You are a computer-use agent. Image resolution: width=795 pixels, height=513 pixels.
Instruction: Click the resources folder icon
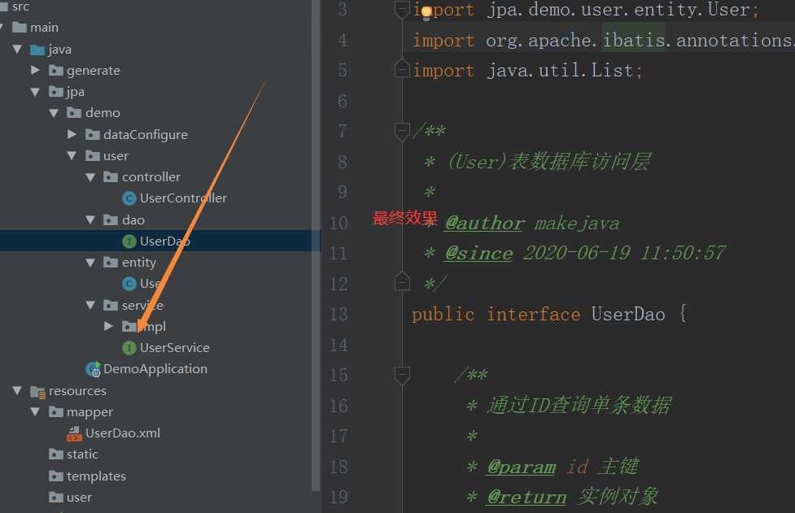pos(37,392)
